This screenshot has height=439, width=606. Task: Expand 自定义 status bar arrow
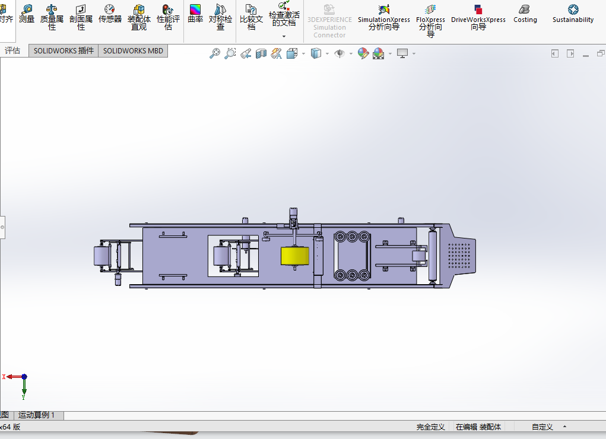564,427
